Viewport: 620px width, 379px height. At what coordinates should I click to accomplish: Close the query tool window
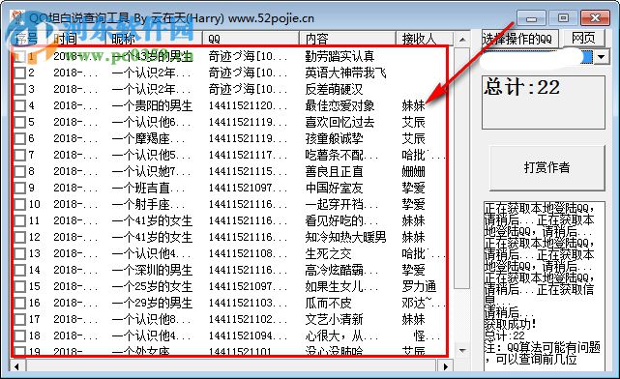click(x=595, y=18)
